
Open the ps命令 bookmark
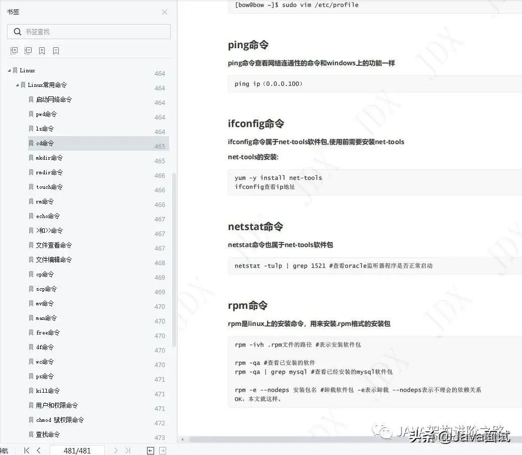point(45,376)
